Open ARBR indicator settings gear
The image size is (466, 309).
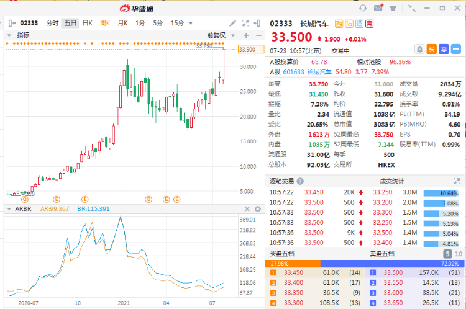point(258,209)
